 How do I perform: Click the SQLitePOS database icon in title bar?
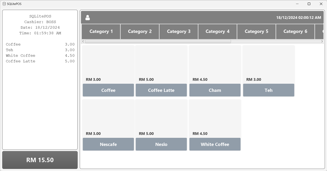[4, 4]
